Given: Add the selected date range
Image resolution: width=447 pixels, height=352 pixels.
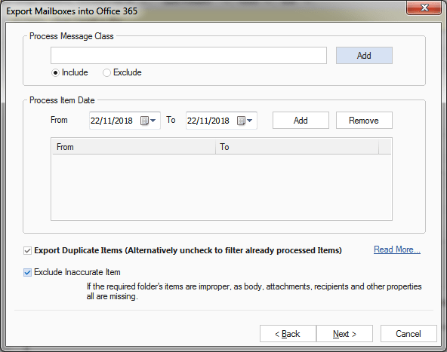Looking at the screenshot, I should (301, 121).
